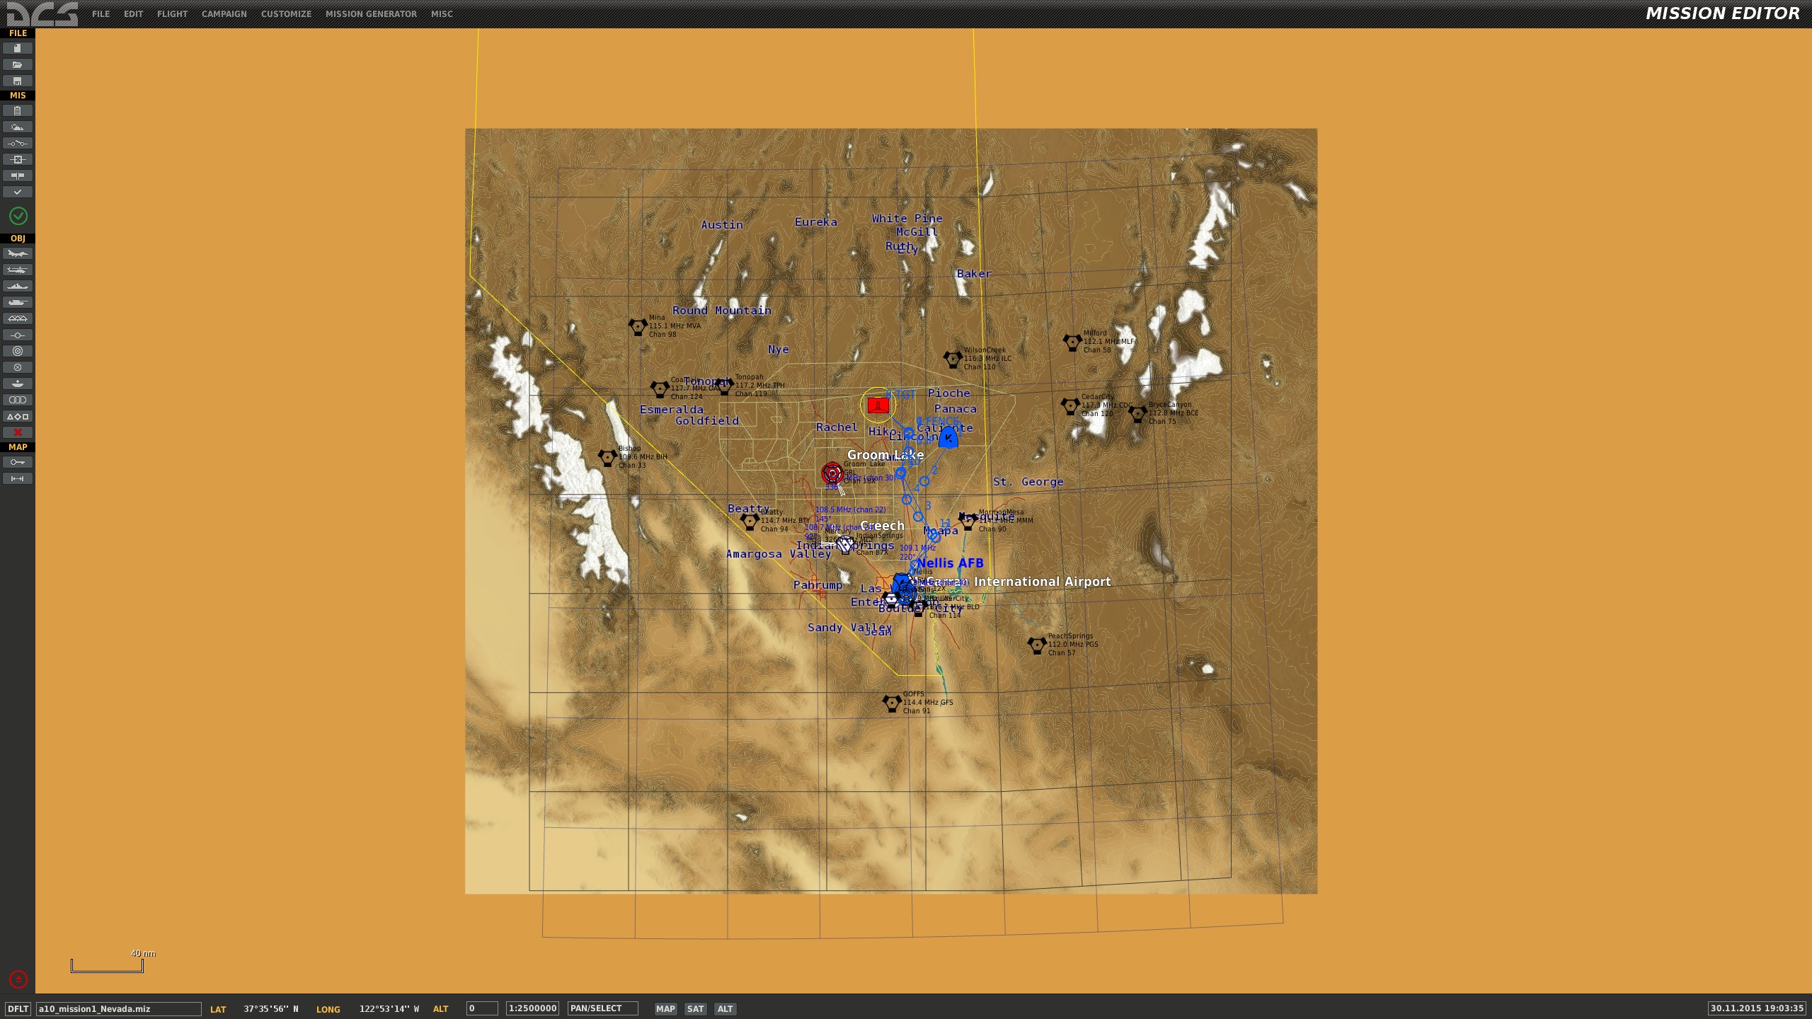Open the weather settings cloud icon
The width and height of the screenshot is (1812, 1019).
pos(18,127)
